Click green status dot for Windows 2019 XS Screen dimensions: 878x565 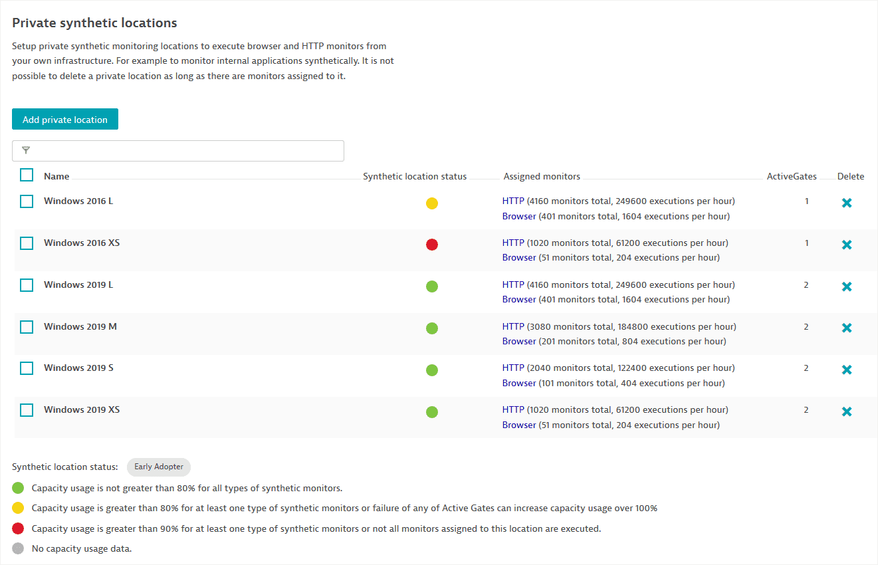click(x=432, y=412)
